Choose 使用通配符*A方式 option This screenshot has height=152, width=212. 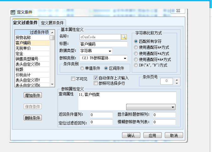tap(136, 53)
